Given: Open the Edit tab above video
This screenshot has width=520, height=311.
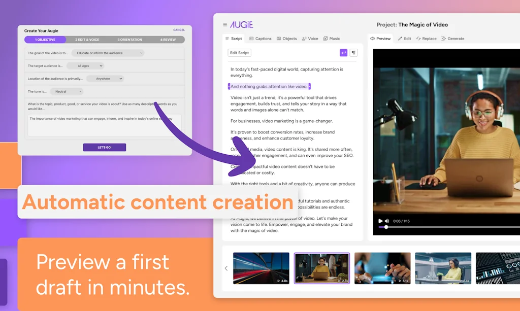Looking at the screenshot, I should pyautogui.click(x=405, y=39).
